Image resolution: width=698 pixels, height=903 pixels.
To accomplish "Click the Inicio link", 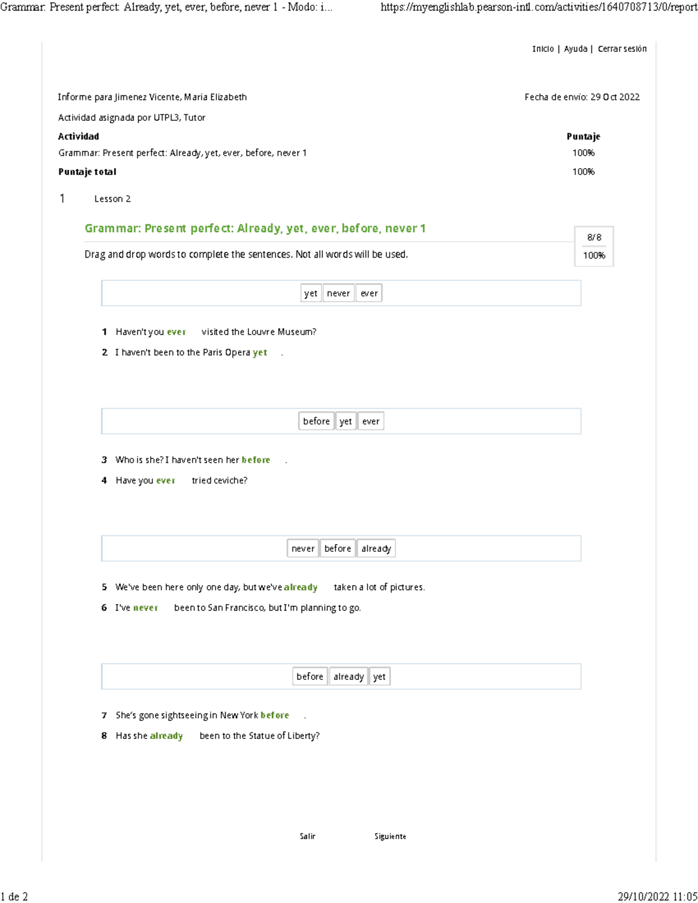I will click(543, 49).
